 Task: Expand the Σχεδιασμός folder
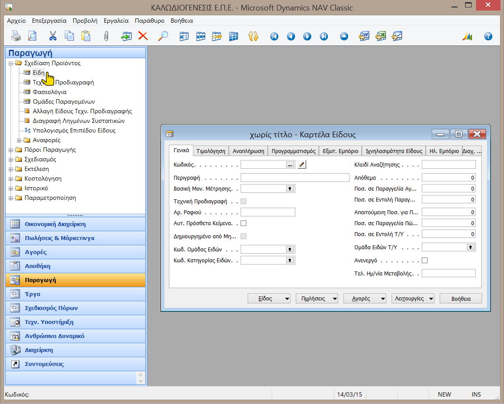pos(10,160)
